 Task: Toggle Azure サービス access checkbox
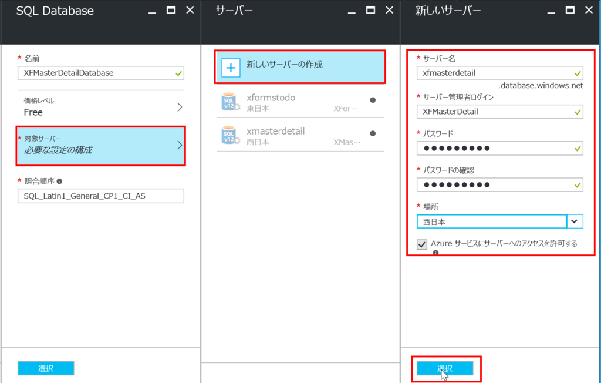422,244
